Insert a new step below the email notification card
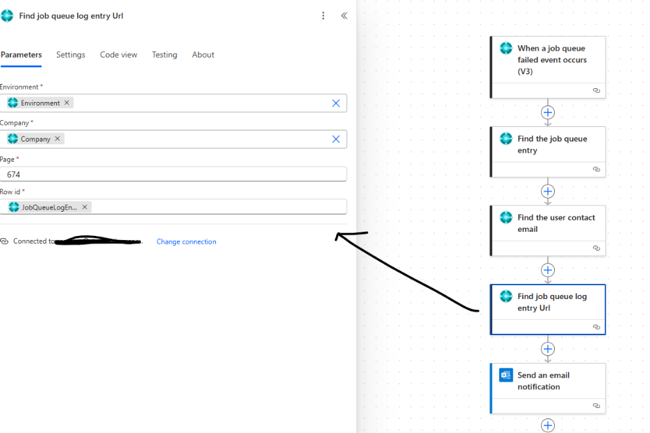Viewport: 650px width, 433px height. [548, 425]
